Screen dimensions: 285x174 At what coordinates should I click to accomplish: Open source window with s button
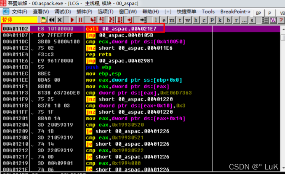252,20
